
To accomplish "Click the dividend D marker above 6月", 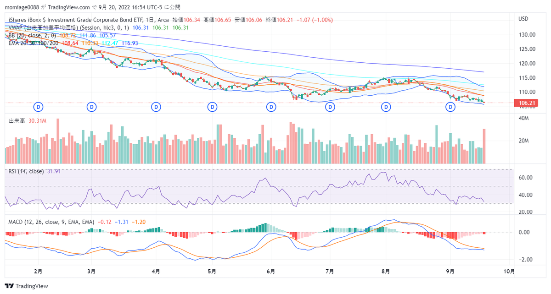I will point(271,107).
